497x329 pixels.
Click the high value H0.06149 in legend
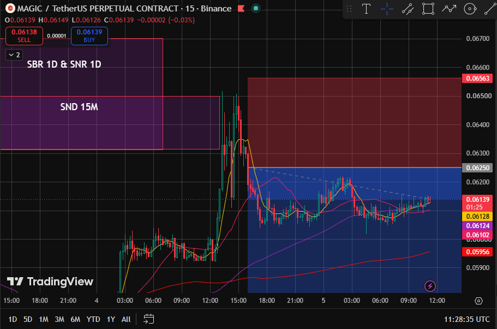(x=53, y=20)
